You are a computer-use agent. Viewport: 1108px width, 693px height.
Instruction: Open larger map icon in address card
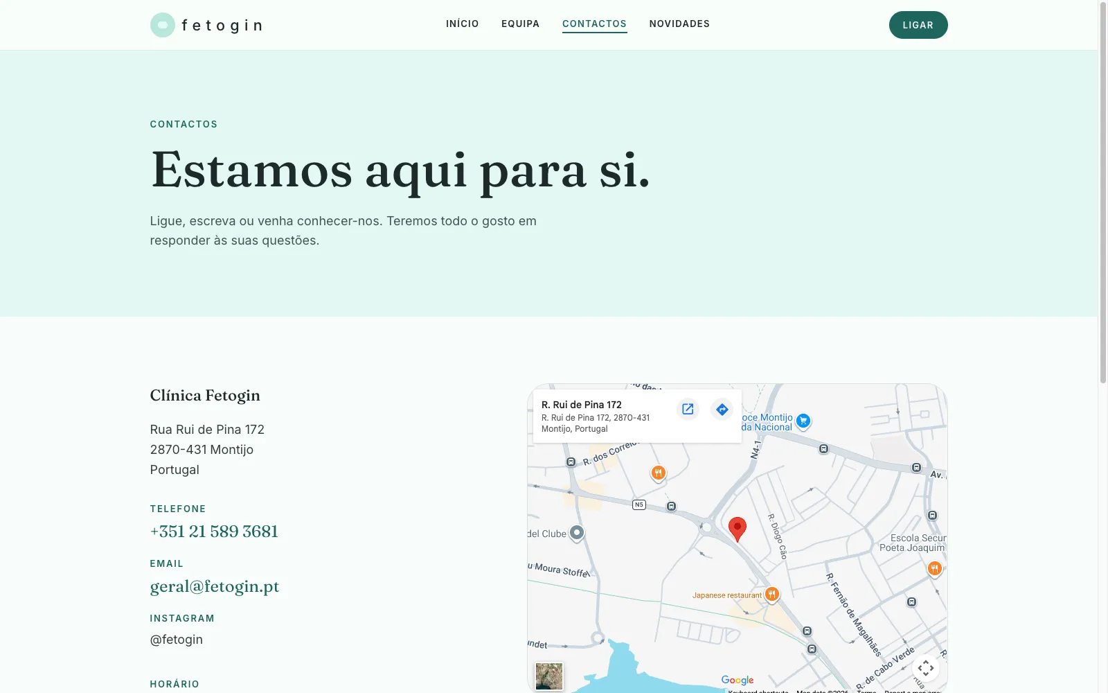click(688, 409)
